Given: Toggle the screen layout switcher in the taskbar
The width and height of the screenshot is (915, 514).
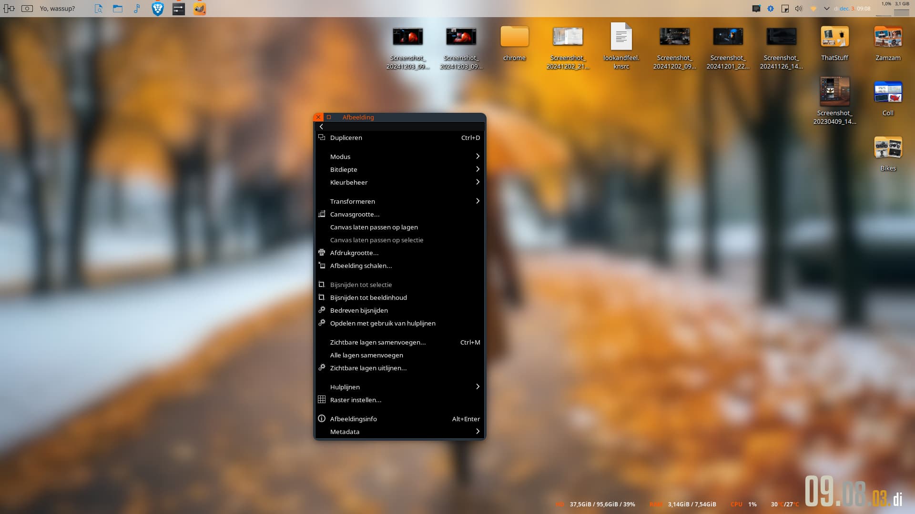Looking at the screenshot, I should tap(9, 8).
